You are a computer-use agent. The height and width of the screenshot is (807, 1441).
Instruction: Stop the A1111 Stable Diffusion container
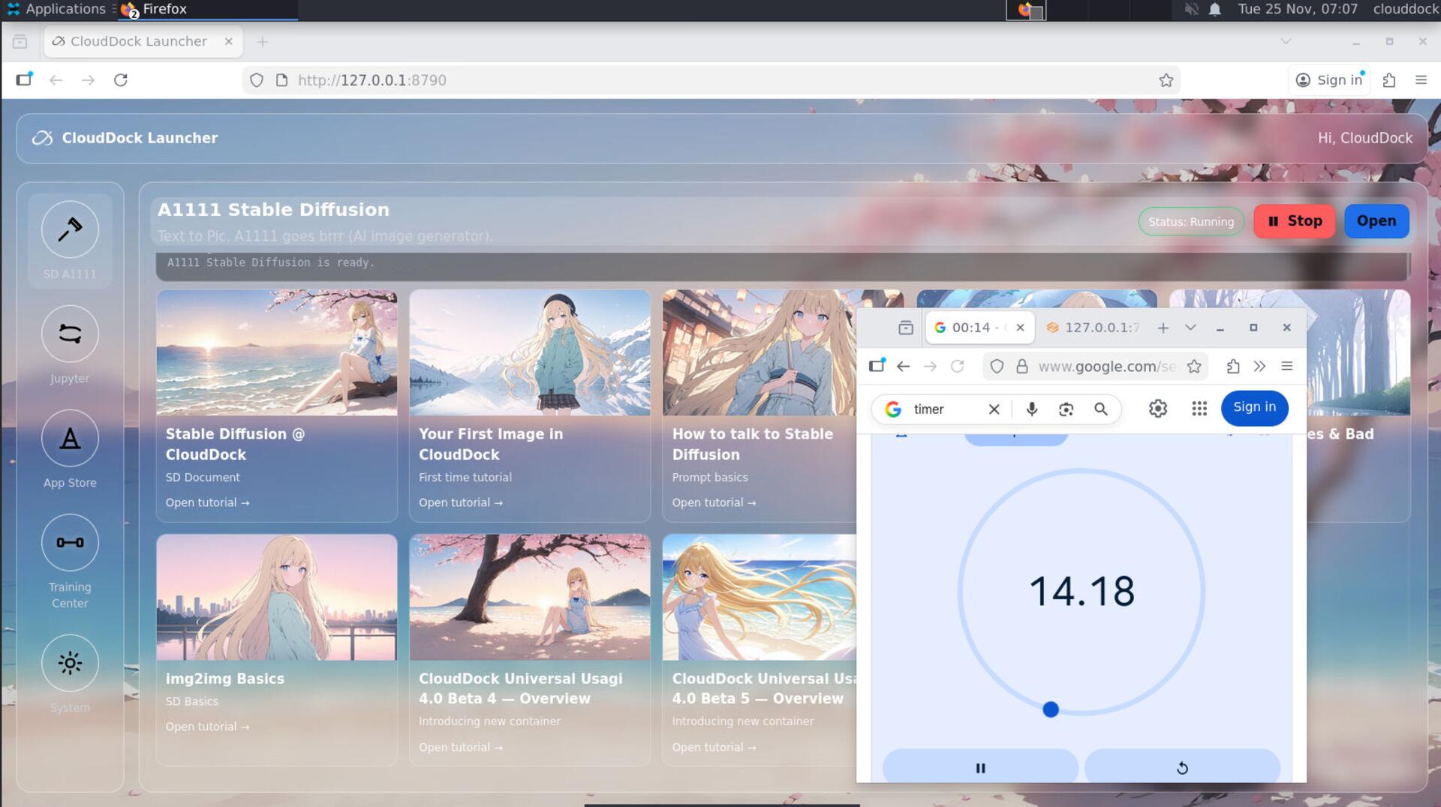pyautogui.click(x=1293, y=221)
